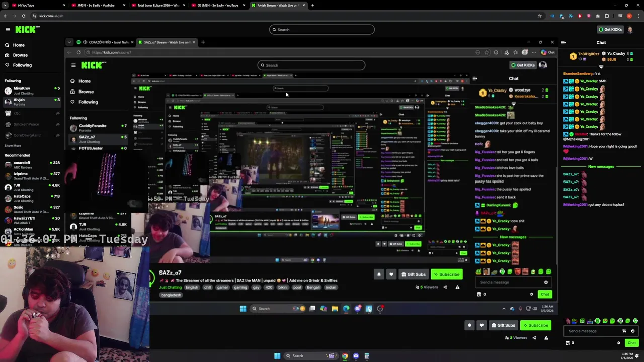This screenshot has height=362, width=644.
Task: Open CuddlyParasite in streamed inner sidebar
Action: point(98,128)
